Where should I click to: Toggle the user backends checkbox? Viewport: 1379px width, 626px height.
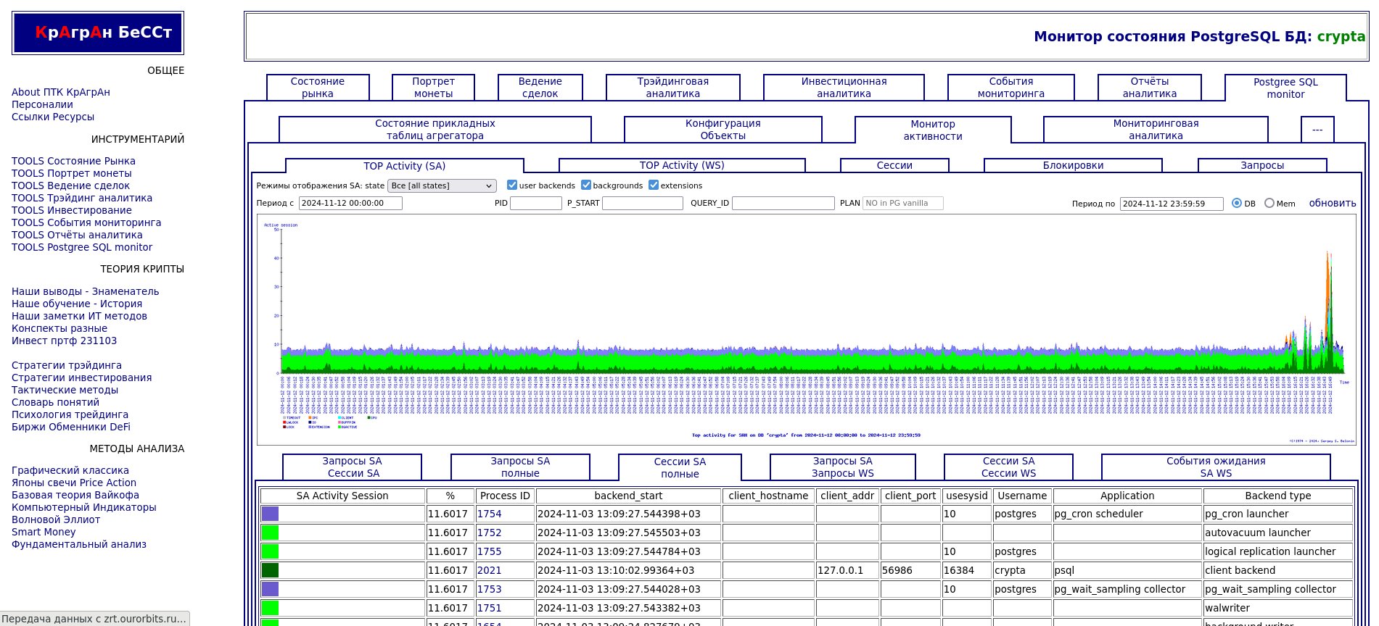(512, 185)
